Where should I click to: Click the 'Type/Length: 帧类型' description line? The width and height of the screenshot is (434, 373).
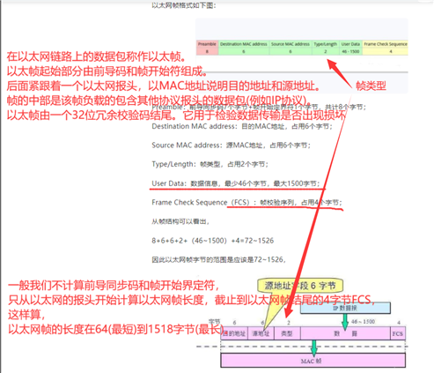click(x=210, y=164)
